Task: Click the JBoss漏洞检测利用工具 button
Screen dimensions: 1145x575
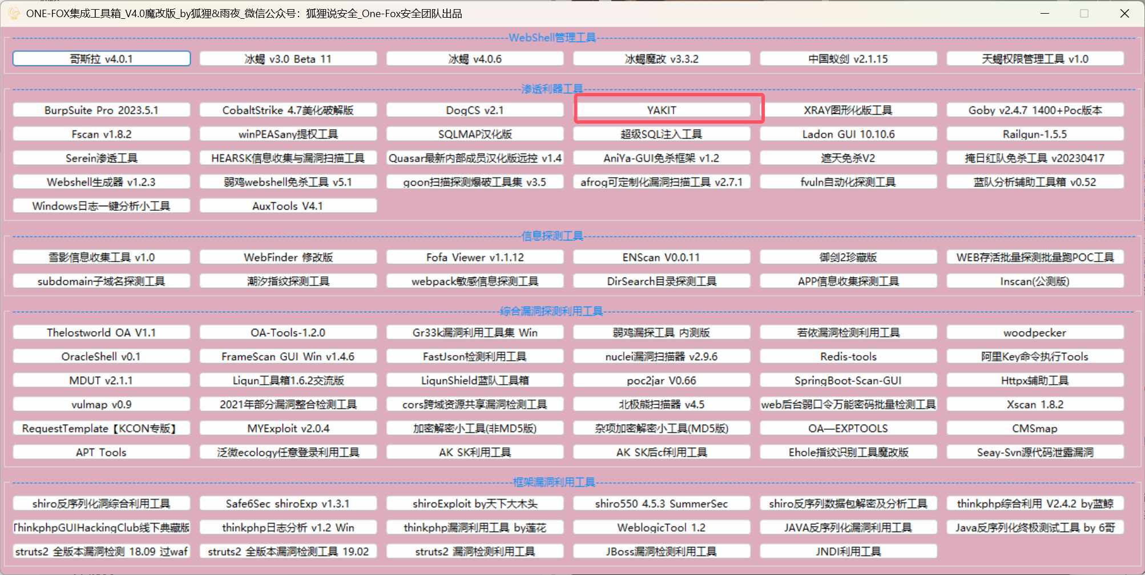Action: click(662, 551)
